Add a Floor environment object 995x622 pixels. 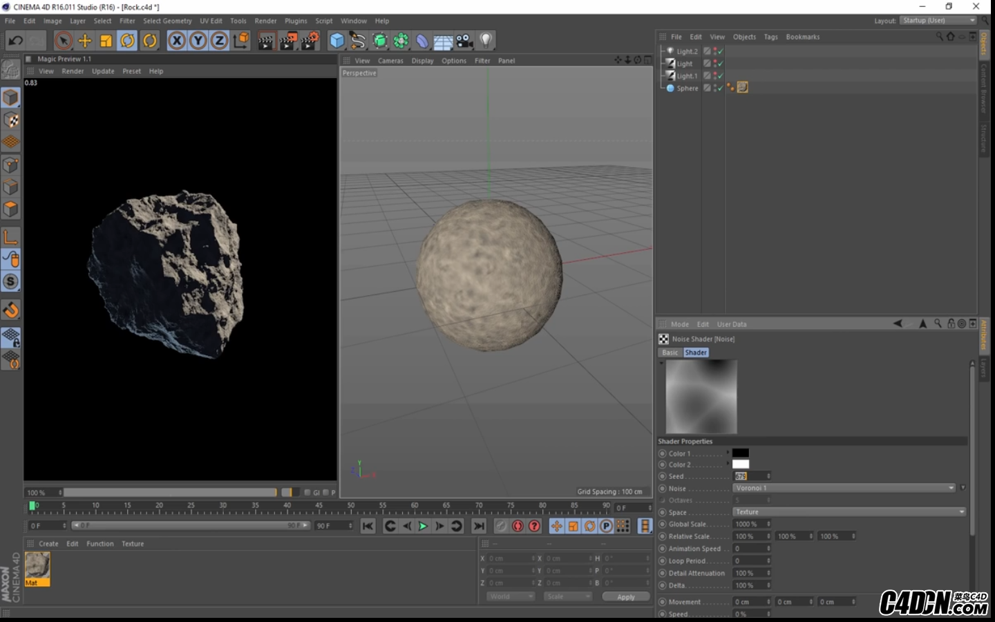tap(444, 41)
